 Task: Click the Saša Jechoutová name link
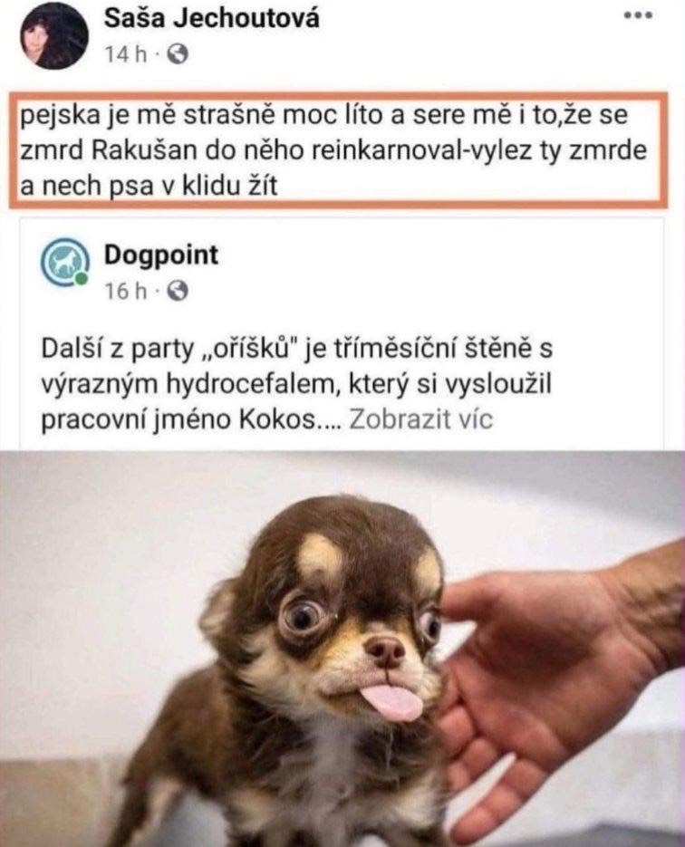pos(211,18)
